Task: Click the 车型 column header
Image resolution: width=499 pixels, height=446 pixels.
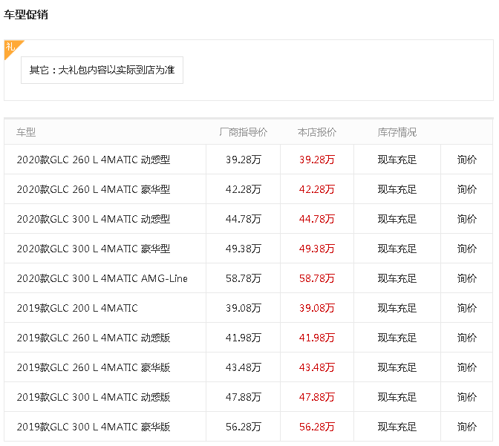Action: (x=26, y=132)
